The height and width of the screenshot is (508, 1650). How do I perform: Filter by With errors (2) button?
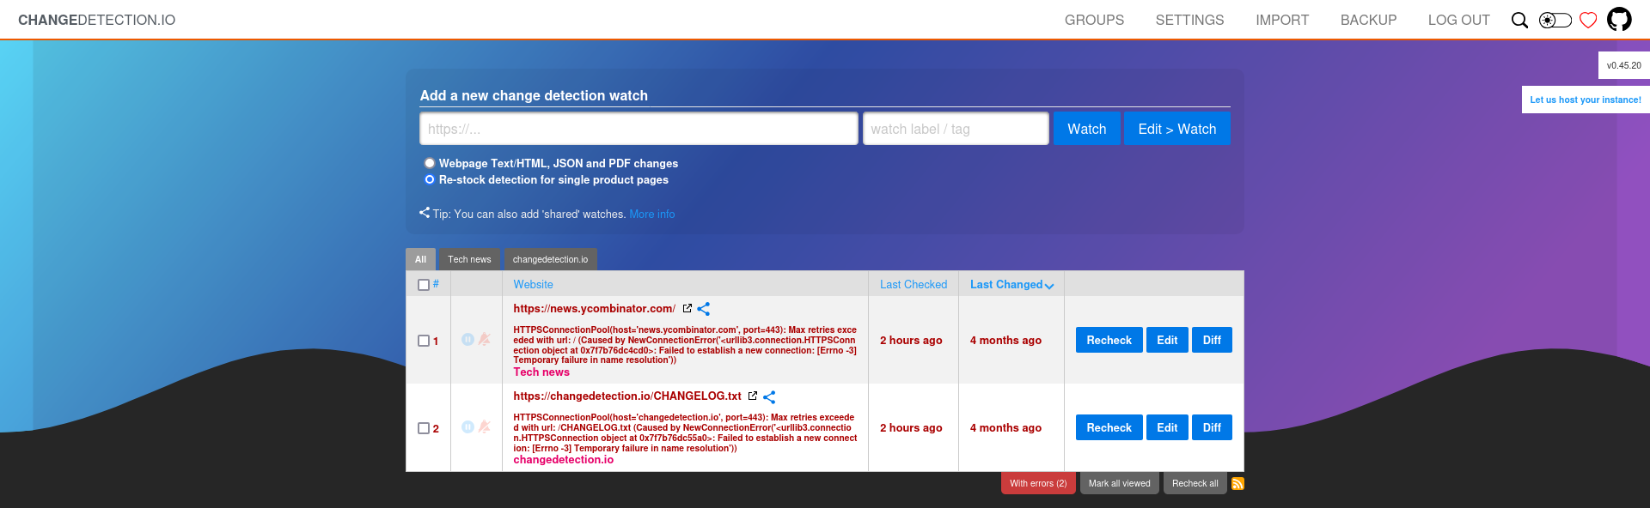pos(1038,483)
